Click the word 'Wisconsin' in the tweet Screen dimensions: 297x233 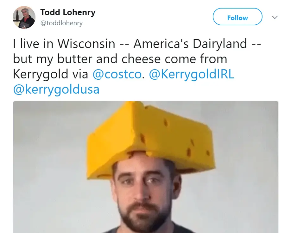(86, 44)
